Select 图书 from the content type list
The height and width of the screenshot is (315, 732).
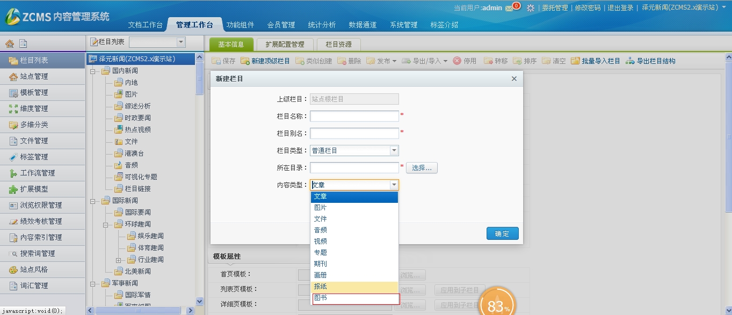point(354,298)
